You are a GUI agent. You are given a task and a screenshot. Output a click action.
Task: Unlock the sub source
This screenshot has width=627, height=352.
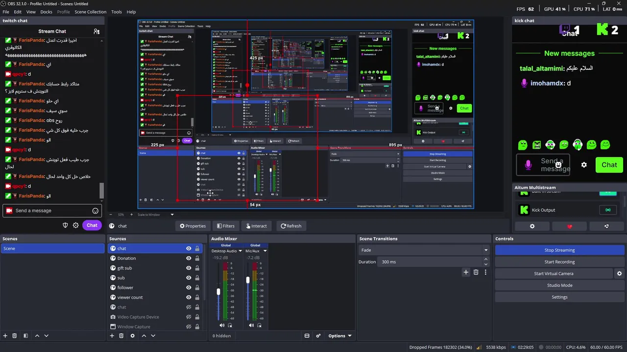tap(197, 278)
